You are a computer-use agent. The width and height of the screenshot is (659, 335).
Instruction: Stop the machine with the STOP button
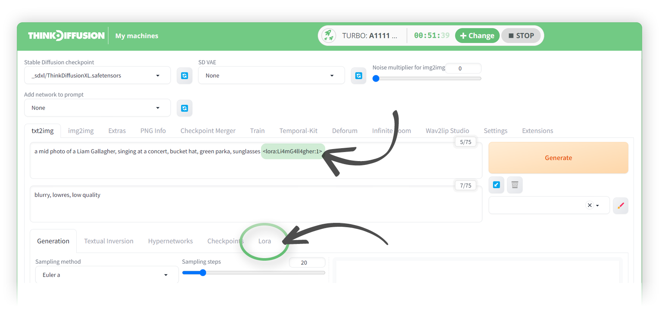click(x=521, y=36)
